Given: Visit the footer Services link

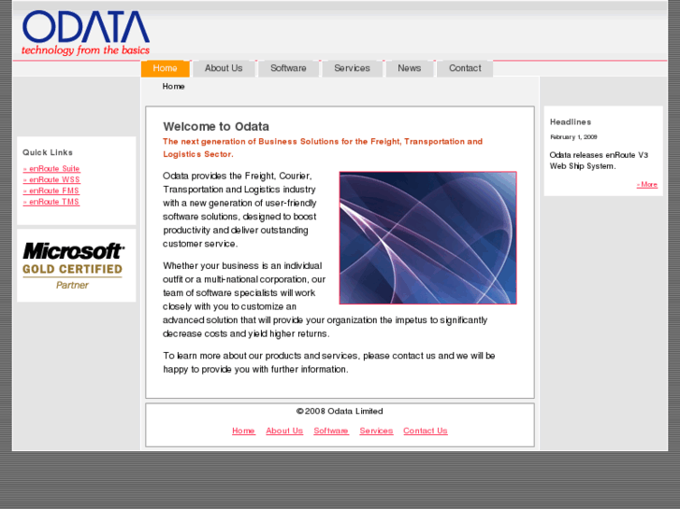Looking at the screenshot, I should pyautogui.click(x=376, y=431).
